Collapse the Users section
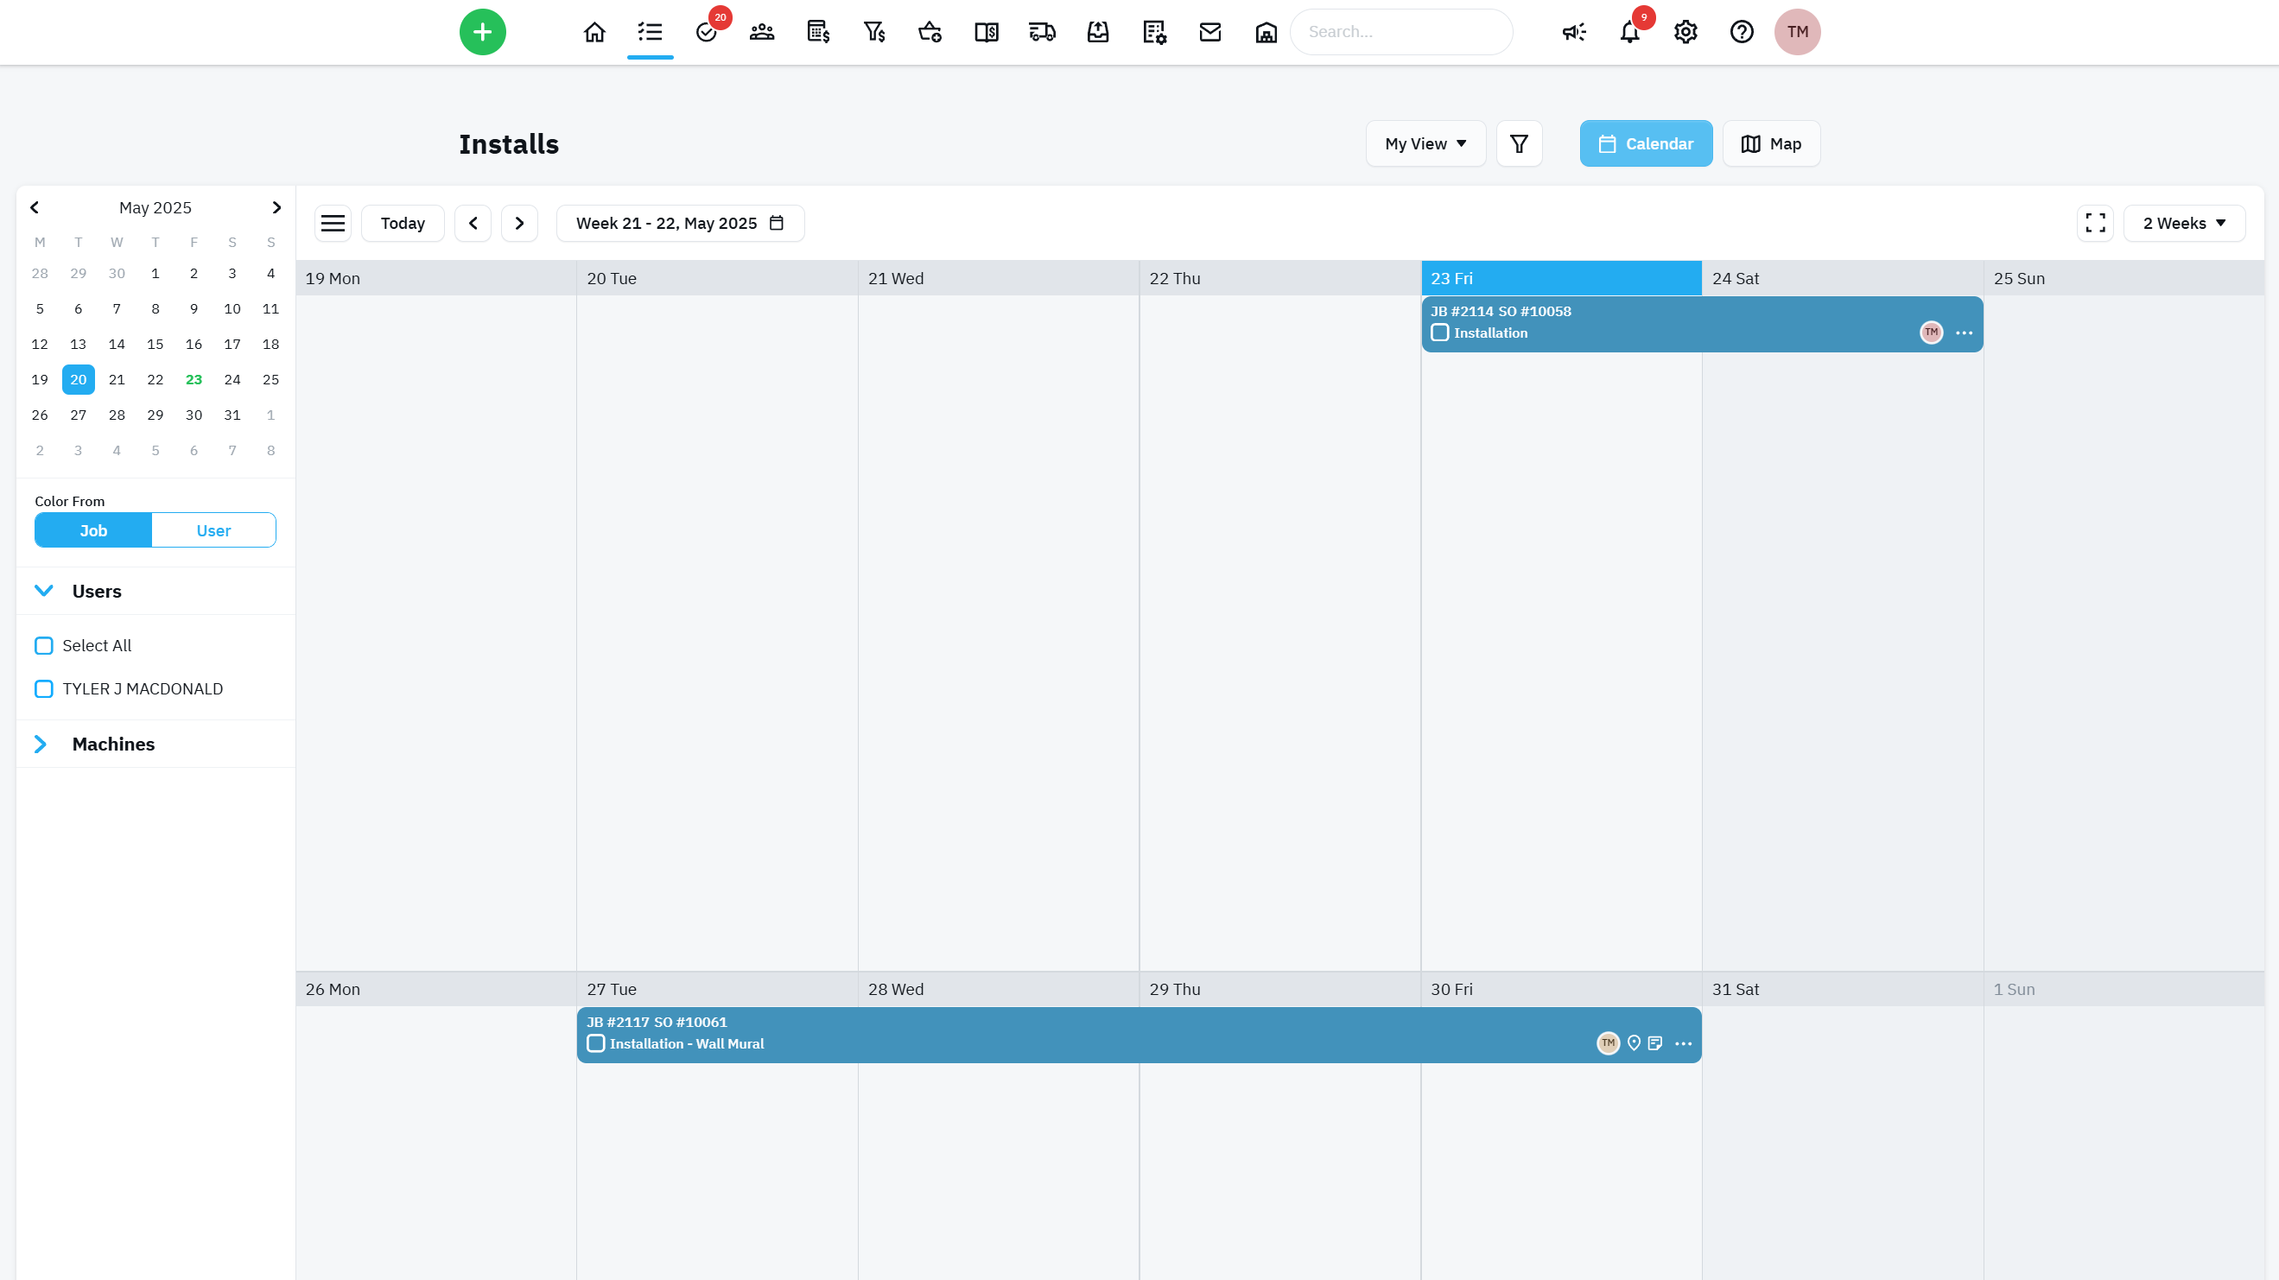Screen dimensions: 2279x1280 (43, 591)
